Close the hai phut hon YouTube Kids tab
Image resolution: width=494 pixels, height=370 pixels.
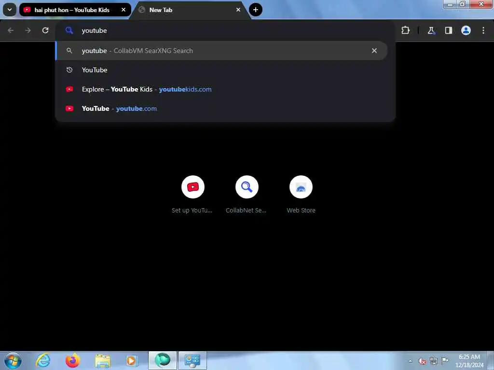tap(123, 10)
